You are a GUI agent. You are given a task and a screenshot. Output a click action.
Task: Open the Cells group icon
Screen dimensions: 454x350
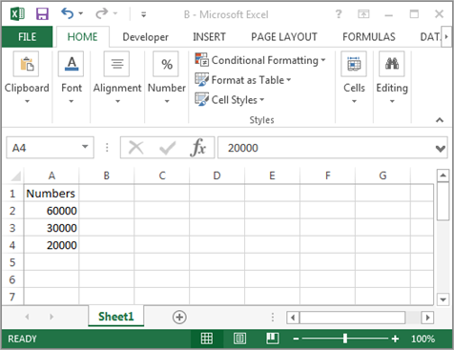[x=354, y=64]
